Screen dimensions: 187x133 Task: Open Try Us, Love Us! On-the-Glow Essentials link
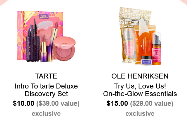(x=140, y=90)
